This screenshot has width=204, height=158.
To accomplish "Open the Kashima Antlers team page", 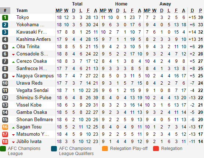I will pos(33,39).
